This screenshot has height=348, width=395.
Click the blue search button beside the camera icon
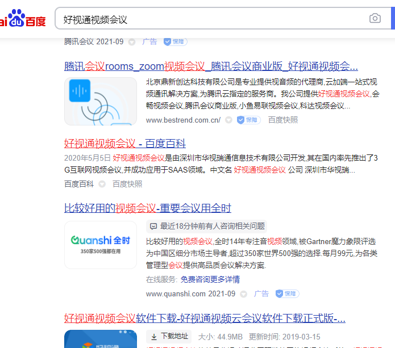click(x=393, y=18)
